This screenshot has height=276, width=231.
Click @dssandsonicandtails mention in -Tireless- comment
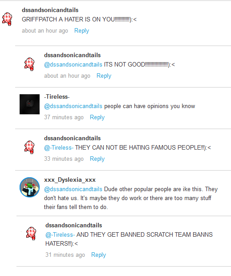(73, 106)
